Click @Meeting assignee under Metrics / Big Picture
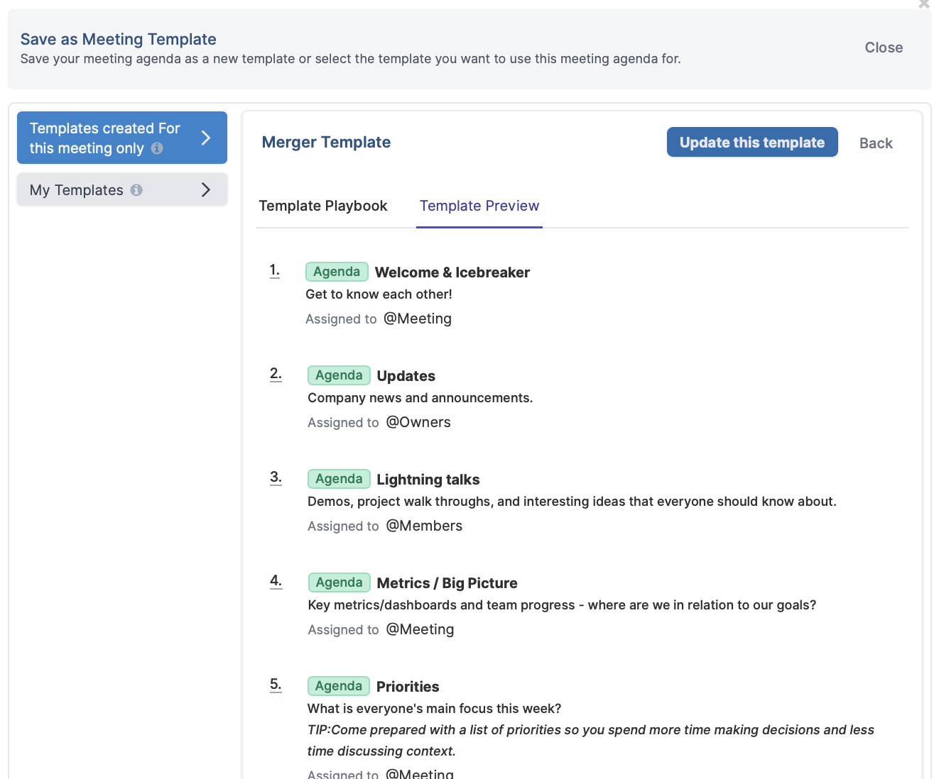Image resolution: width=939 pixels, height=779 pixels. pos(420,629)
